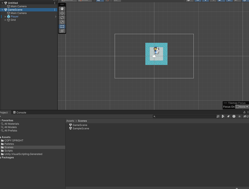Lock the Project window with the padlock

244,112
